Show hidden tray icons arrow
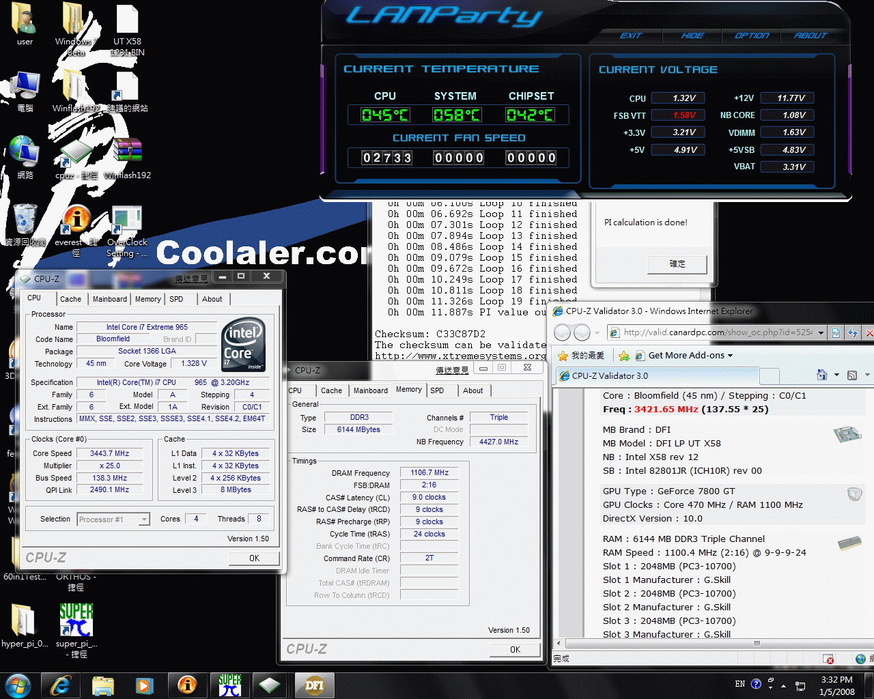874x699 pixels. [x=783, y=685]
